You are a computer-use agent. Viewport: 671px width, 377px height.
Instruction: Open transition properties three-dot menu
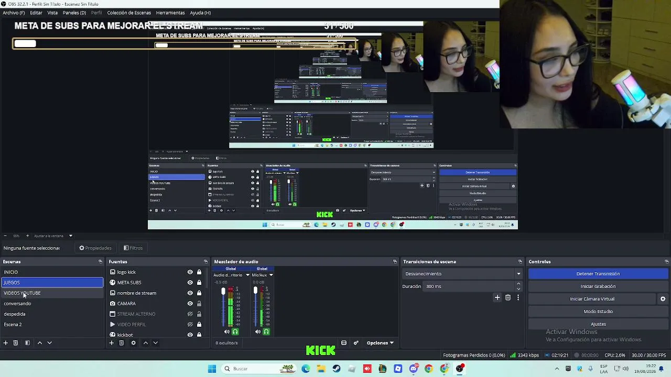pos(518,298)
